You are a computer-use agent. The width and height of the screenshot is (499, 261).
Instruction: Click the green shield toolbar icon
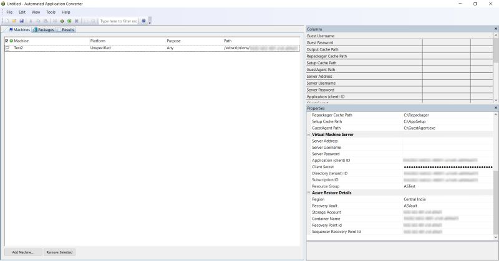[x=62, y=21]
